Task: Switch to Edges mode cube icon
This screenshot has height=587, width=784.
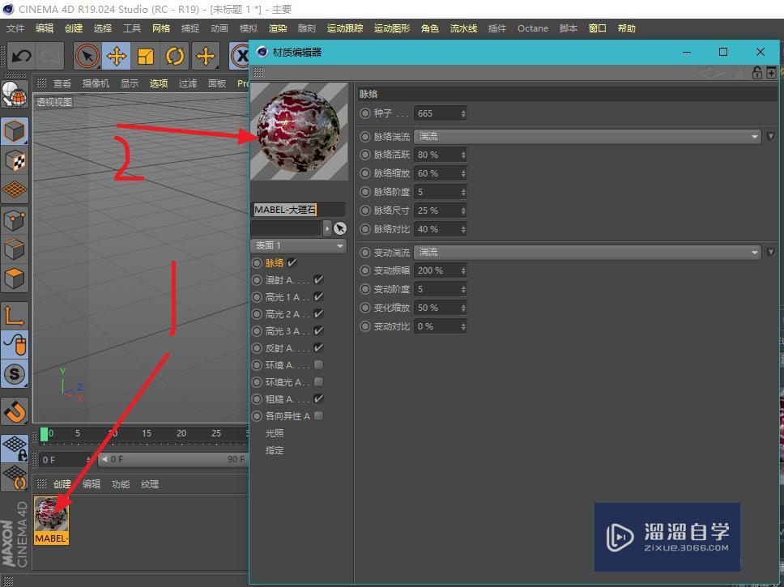Action: [x=15, y=249]
